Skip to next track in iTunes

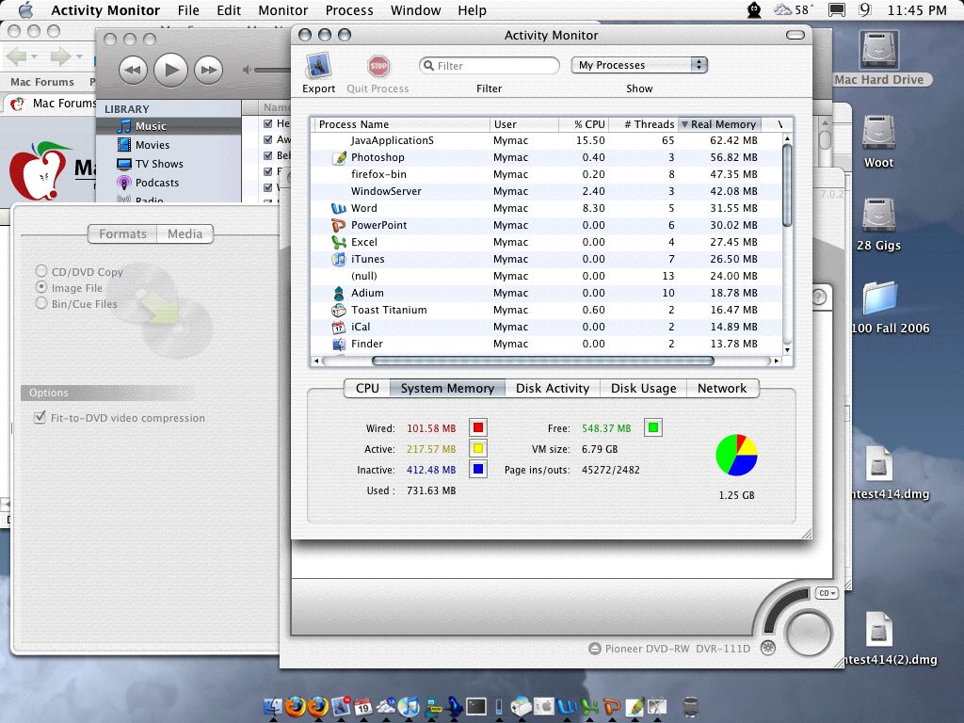(x=208, y=70)
